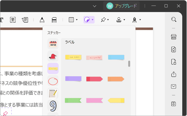
Task: Select the pushpin attachment tool
Action: tap(103, 20)
